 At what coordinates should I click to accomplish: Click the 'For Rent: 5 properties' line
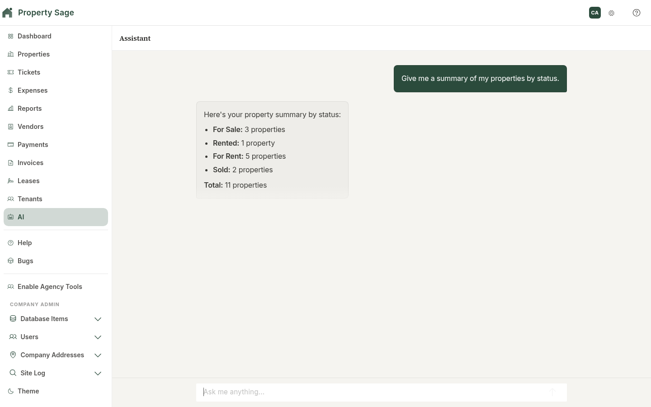click(249, 156)
